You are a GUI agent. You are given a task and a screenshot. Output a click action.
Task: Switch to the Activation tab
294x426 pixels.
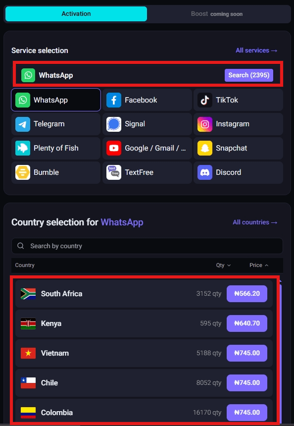click(76, 13)
